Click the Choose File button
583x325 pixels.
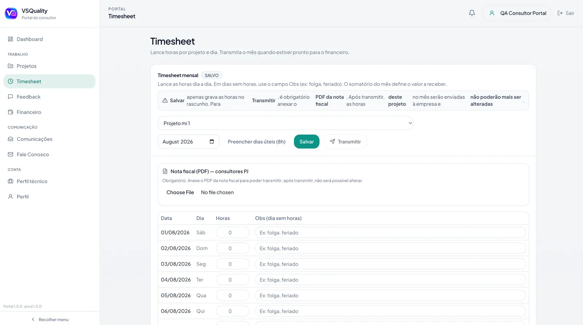click(x=180, y=192)
